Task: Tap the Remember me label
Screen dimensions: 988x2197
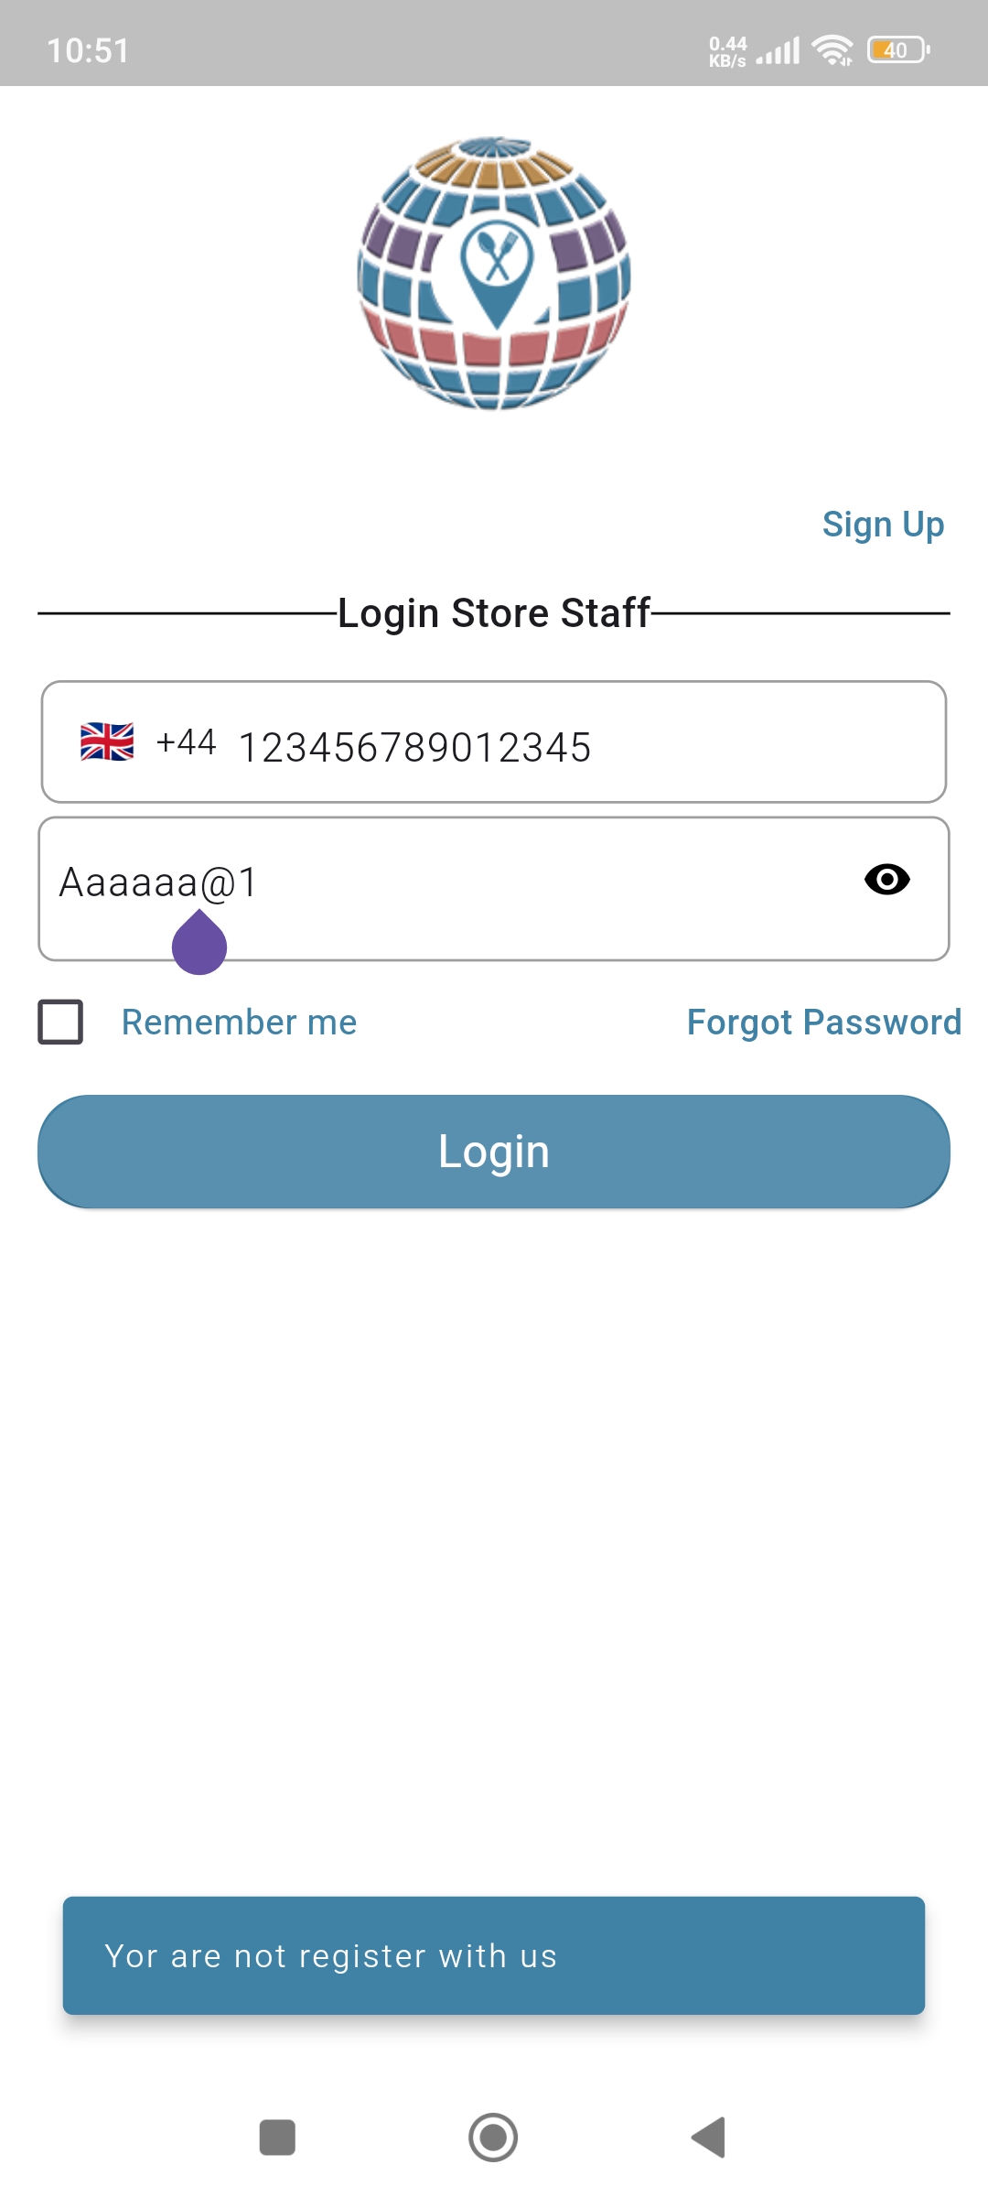Action: (239, 1022)
